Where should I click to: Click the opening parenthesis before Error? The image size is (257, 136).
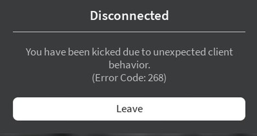click(x=93, y=78)
